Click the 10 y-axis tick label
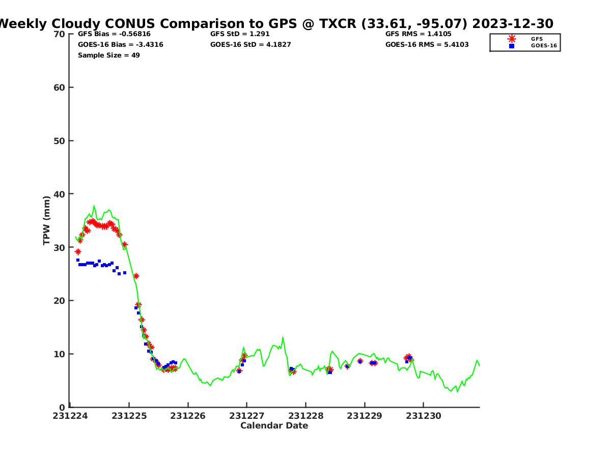 [59, 354]
